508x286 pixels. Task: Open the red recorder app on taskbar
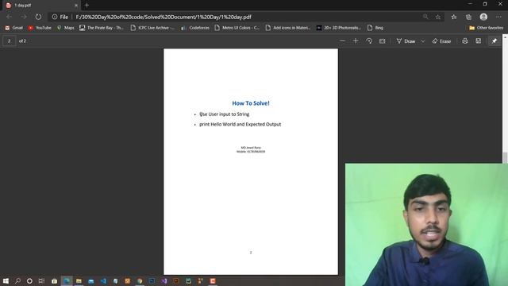pyautogui.click(x=213, y=280)
